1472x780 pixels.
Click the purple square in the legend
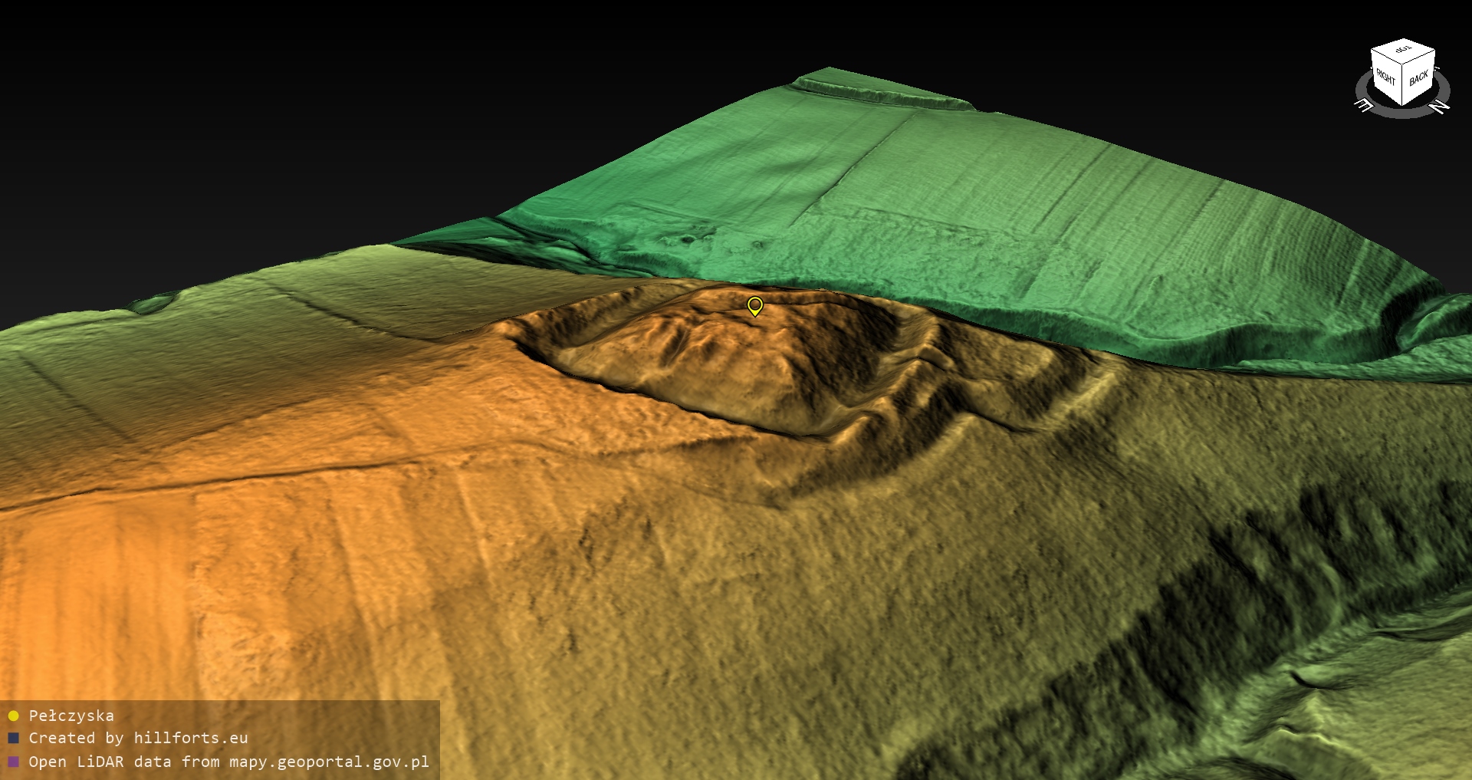13,762
